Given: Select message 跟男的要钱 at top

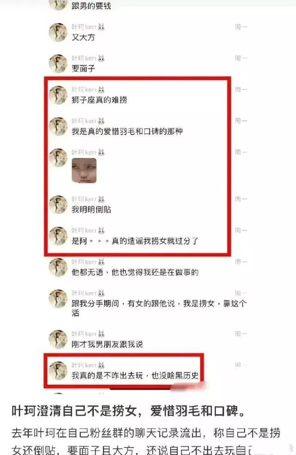Looking at the screenshot, I should coord(91,6).
